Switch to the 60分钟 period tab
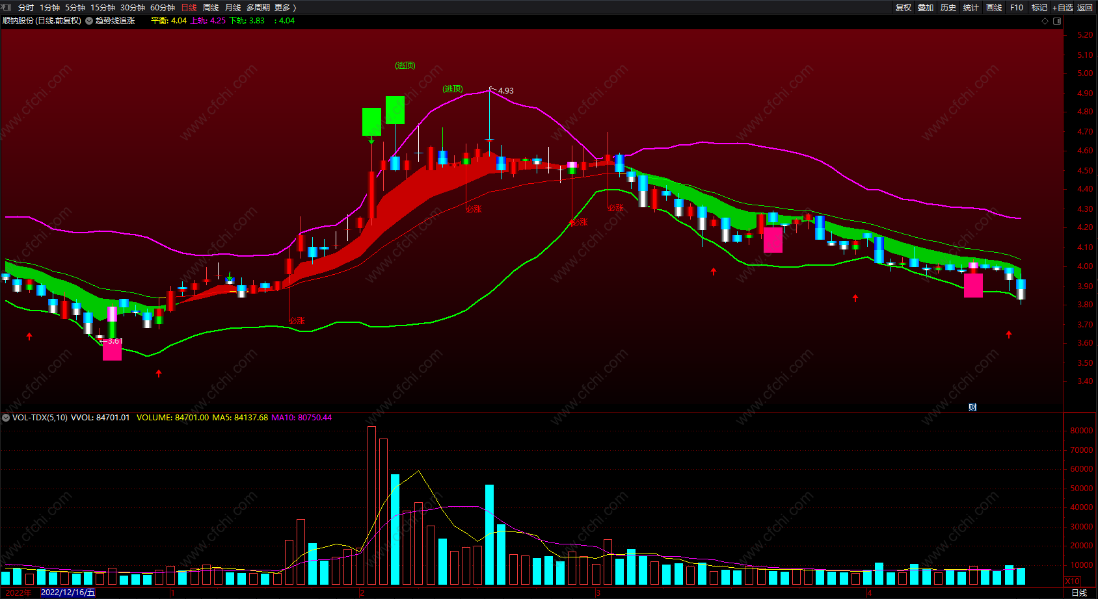1098x599 pixels. point(163,7)
